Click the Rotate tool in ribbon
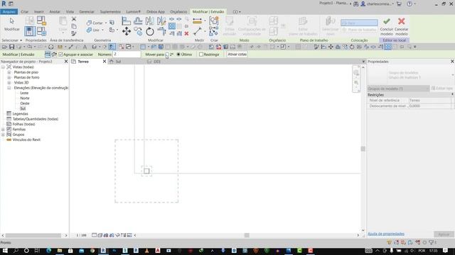Viewport: 455px width, 255px height. [150, 31]
